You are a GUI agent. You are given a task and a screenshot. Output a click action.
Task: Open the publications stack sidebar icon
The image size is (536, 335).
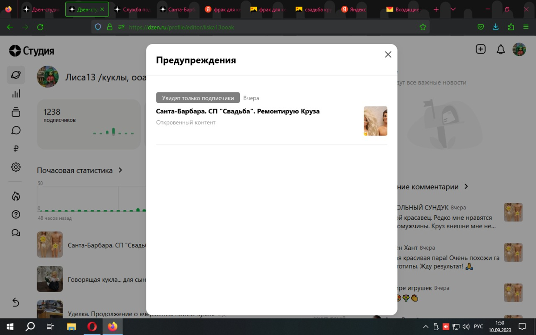(16, 112)
